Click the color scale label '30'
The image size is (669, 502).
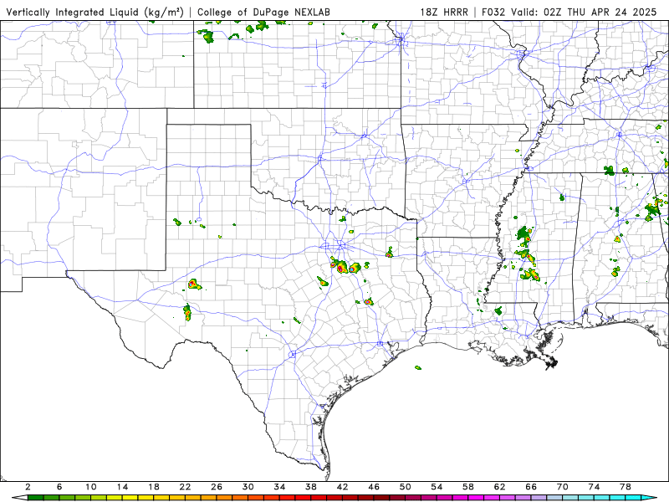tap(248, 487)
